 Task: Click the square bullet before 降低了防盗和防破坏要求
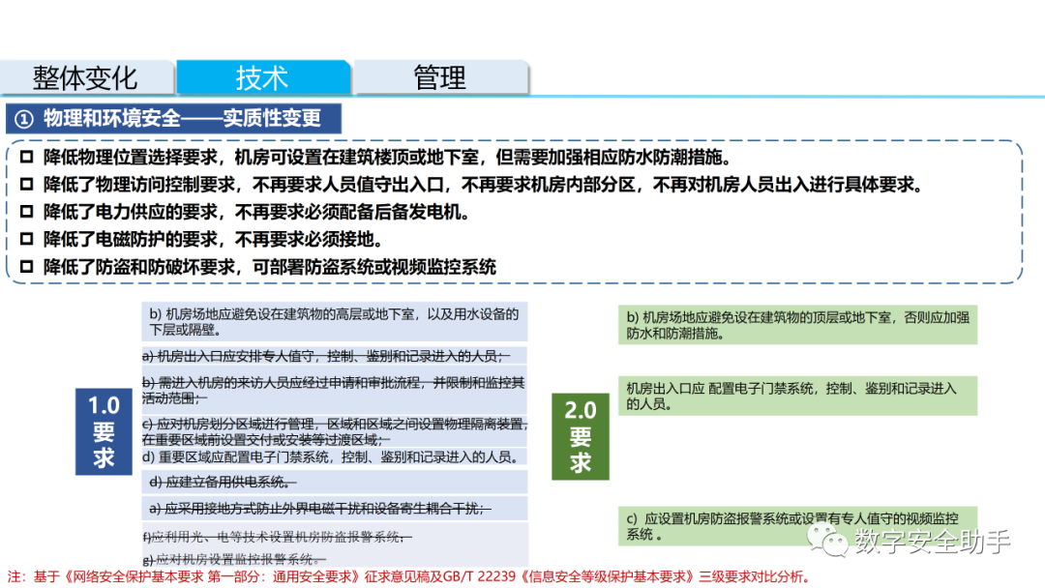click(26, 267)
